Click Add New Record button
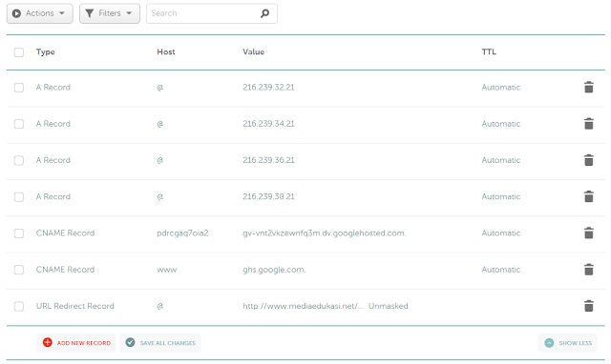 [x=76, y=343]
